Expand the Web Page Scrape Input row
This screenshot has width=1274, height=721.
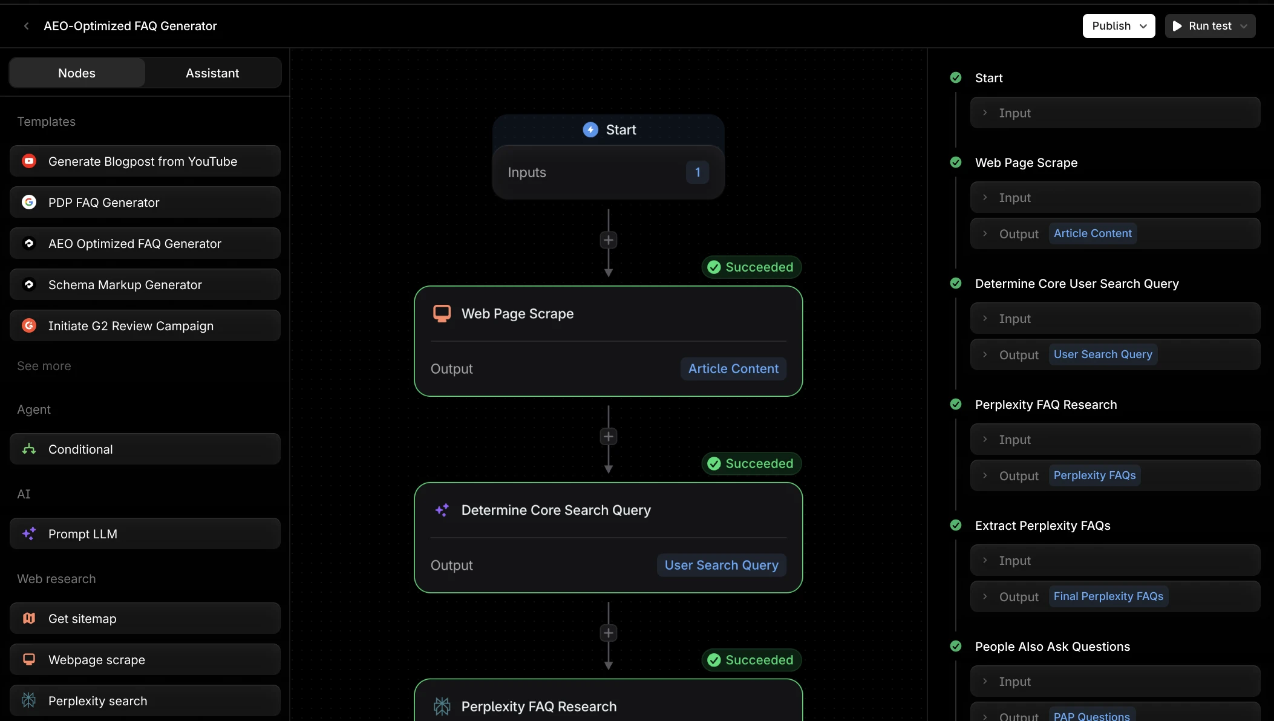(1115, 197)
